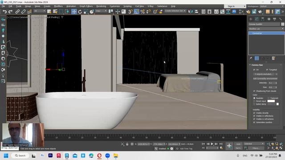This screenshot has height=160, width=285.
Task: Activate the Select Object tool
Action: pos(49,12)
